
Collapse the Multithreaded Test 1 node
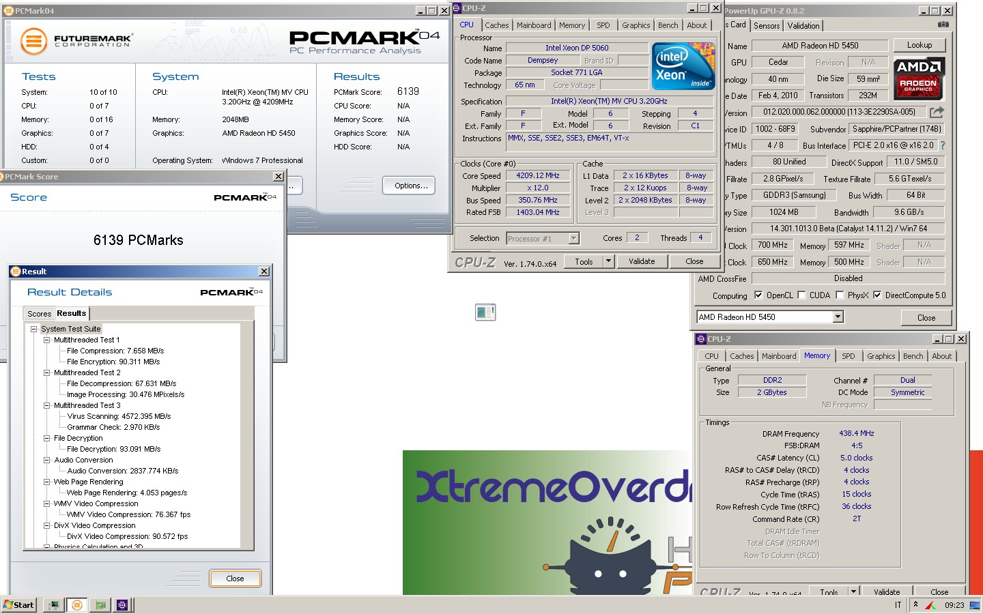[46, 340]
